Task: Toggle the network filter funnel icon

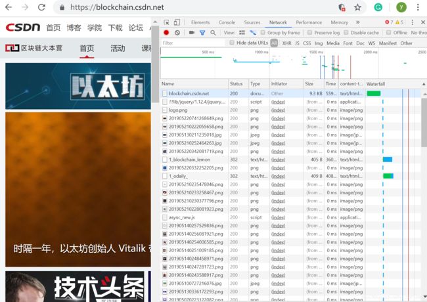Action: pyautogui.click(x=202, y=33)
